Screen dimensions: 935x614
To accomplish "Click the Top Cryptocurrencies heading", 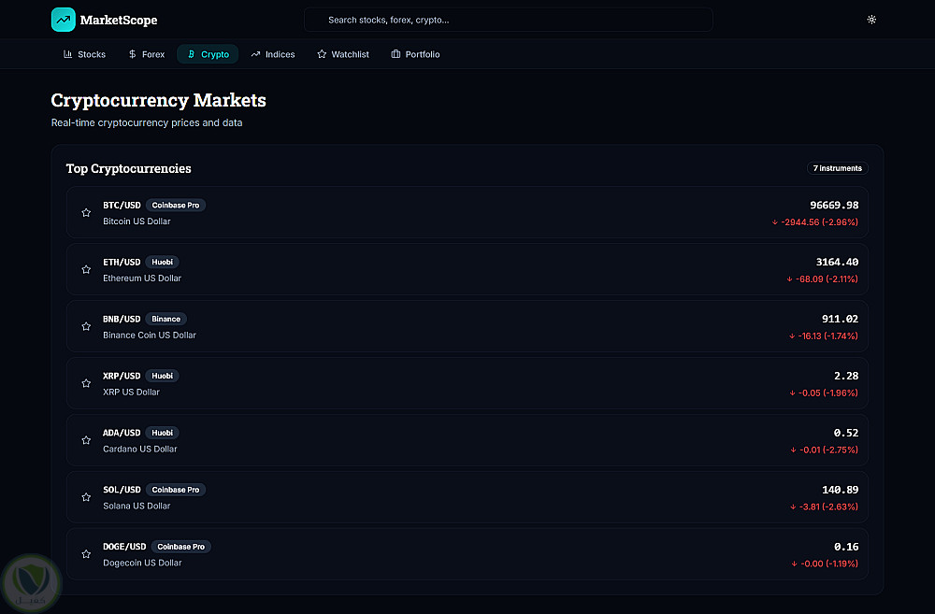I will pyautogui.click(x=129, y=169).
